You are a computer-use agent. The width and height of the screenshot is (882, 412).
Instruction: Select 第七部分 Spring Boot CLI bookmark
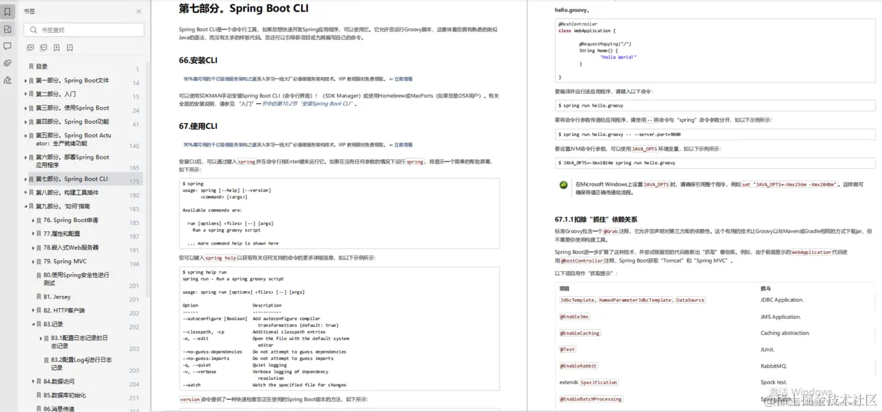point(72,179)
